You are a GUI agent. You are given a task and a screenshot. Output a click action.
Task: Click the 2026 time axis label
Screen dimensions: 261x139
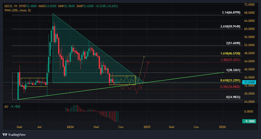click(222, 127)
